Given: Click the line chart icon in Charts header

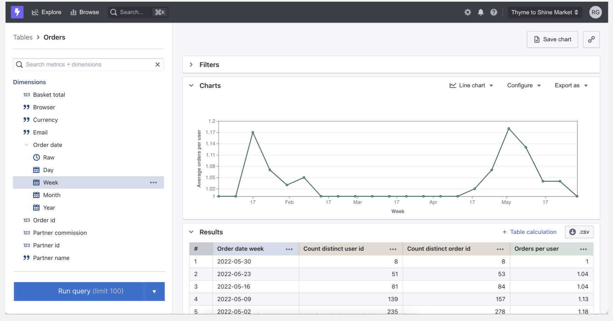Looking at the screenshot, I should click(453, 85).
